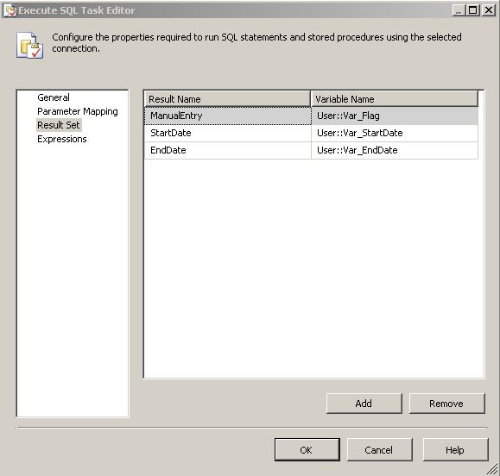This screenshot has height=476, width=500.
Task: Maximize the Execute SQL Task Editor window
Action: [472, 10]
